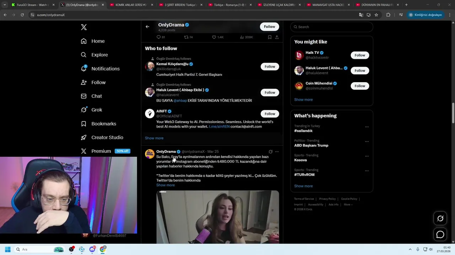The height and width of the screenshot is (255, 455).
Task: Show more in You might like
Action: pyautogui.click(x=304, y=100)
